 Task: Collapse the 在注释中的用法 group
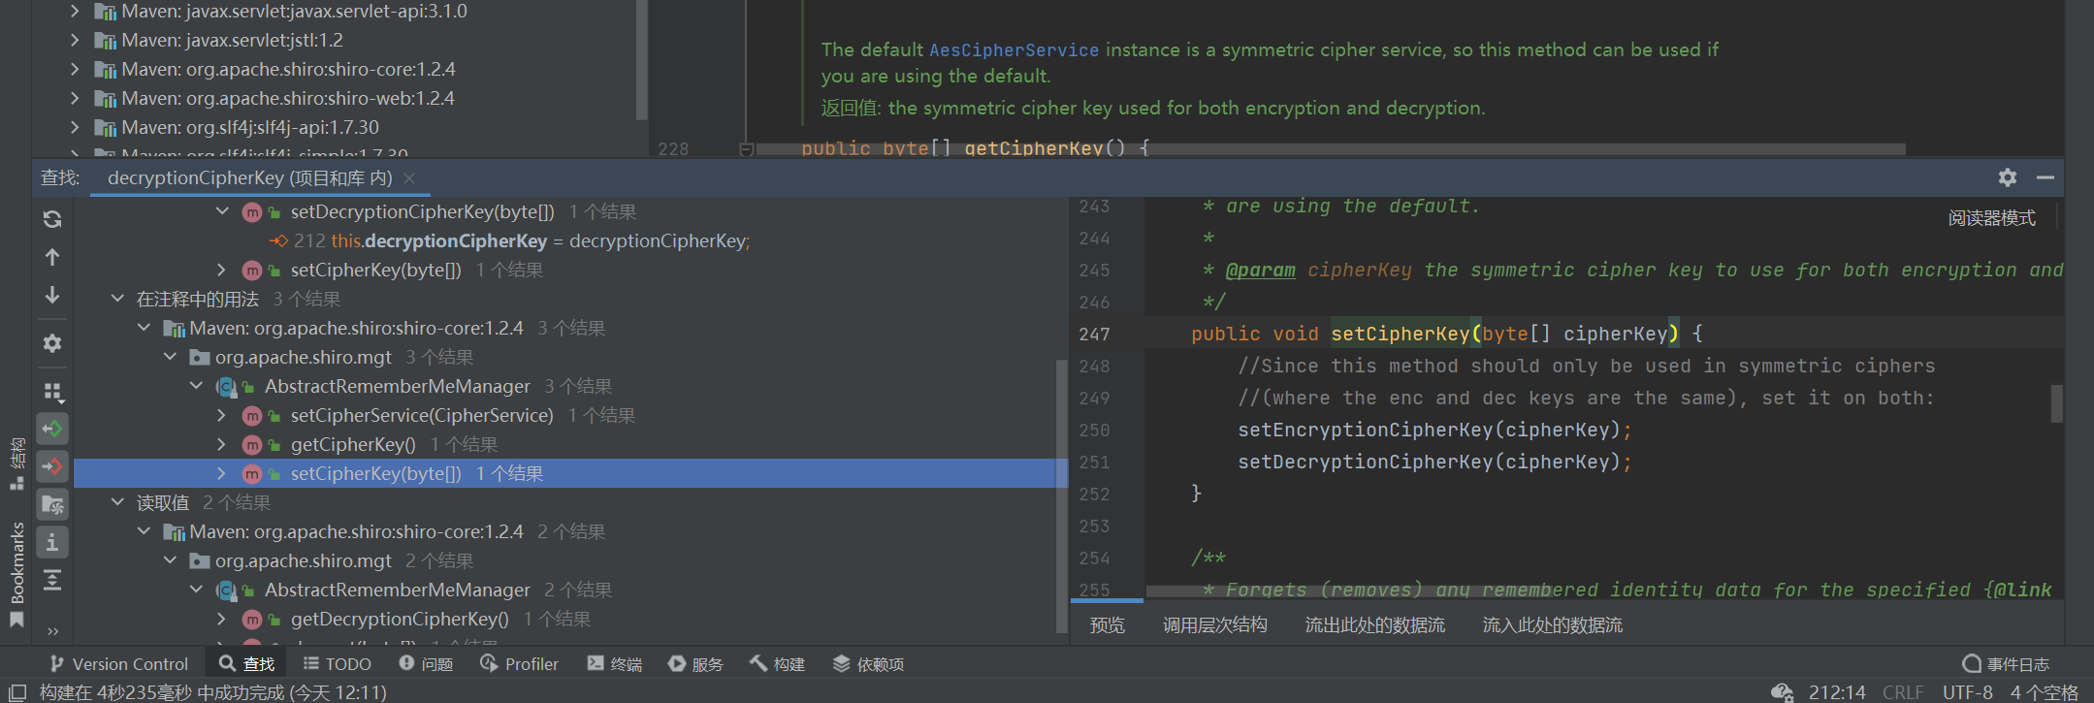pos(117,299)
